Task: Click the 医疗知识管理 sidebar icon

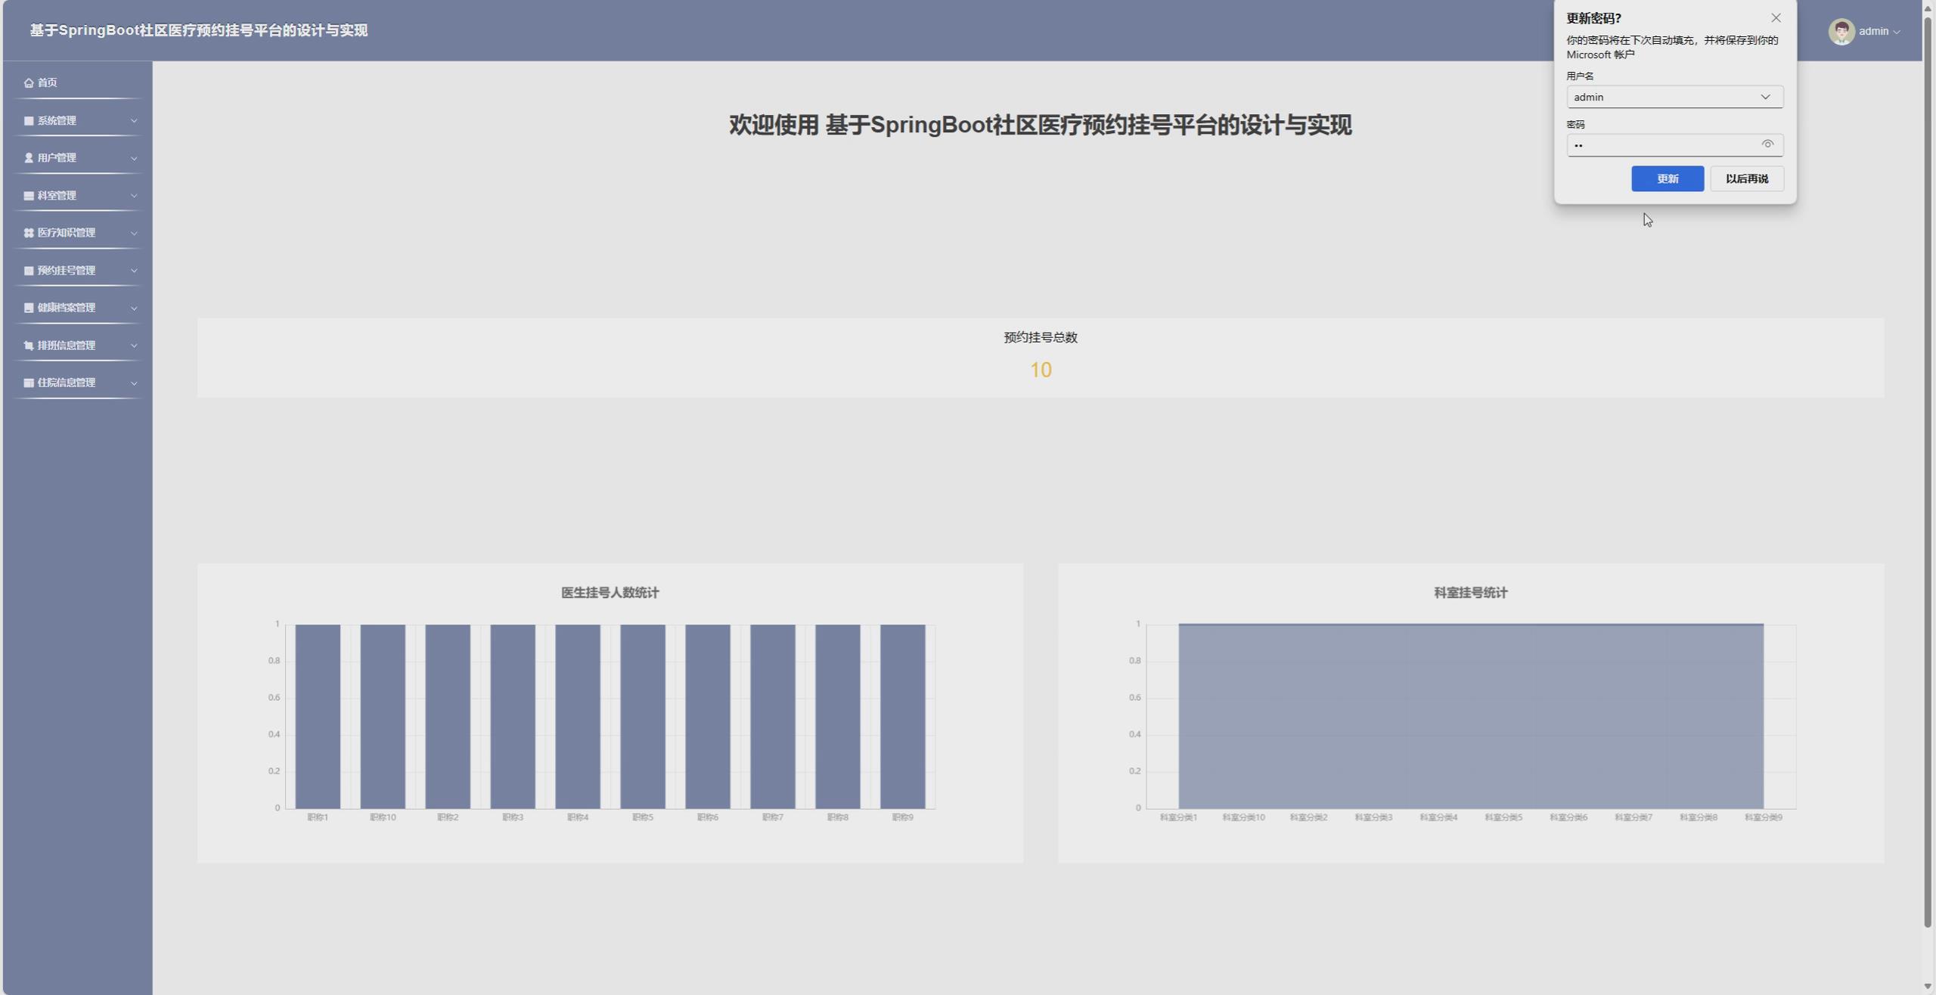Action: point(29,232)
